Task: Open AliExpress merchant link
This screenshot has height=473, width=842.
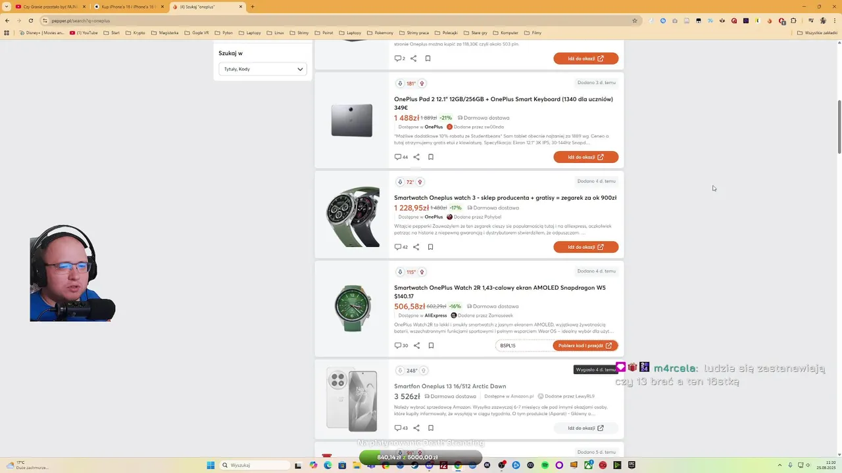Action: click(x=435, y=315)
